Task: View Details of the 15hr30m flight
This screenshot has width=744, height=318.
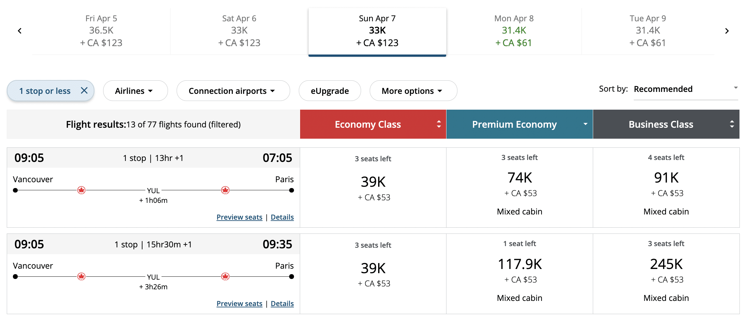Action: coord(282,304)
